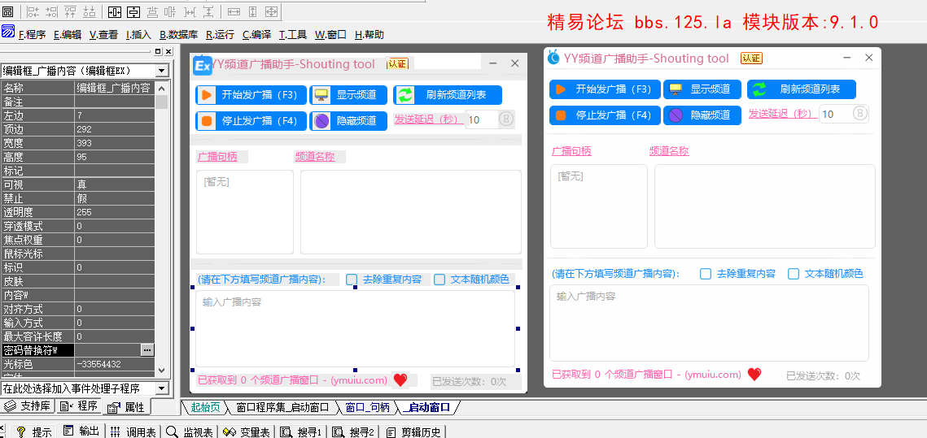Click the 频道名称 link in the designer window
927x438 pixels.
[315, 157]
